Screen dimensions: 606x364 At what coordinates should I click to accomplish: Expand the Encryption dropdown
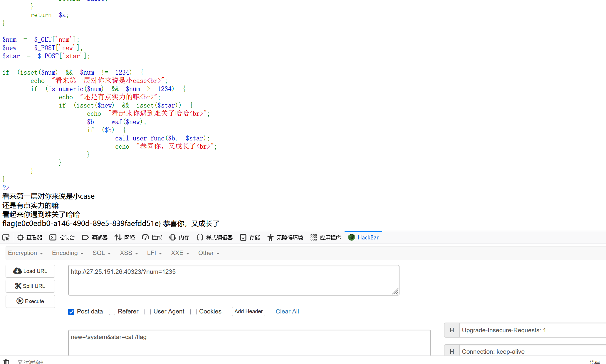click(25, 253)
